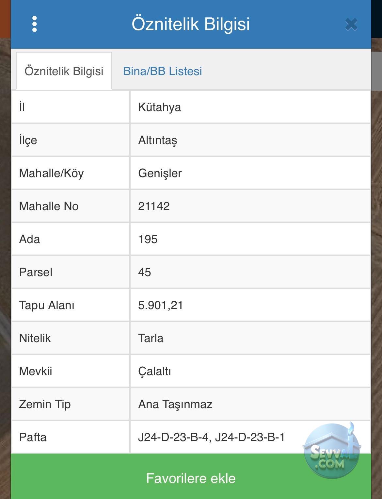Click the Tapu Alanı row label
Viewport: 382px width, 499px height.
47,305
